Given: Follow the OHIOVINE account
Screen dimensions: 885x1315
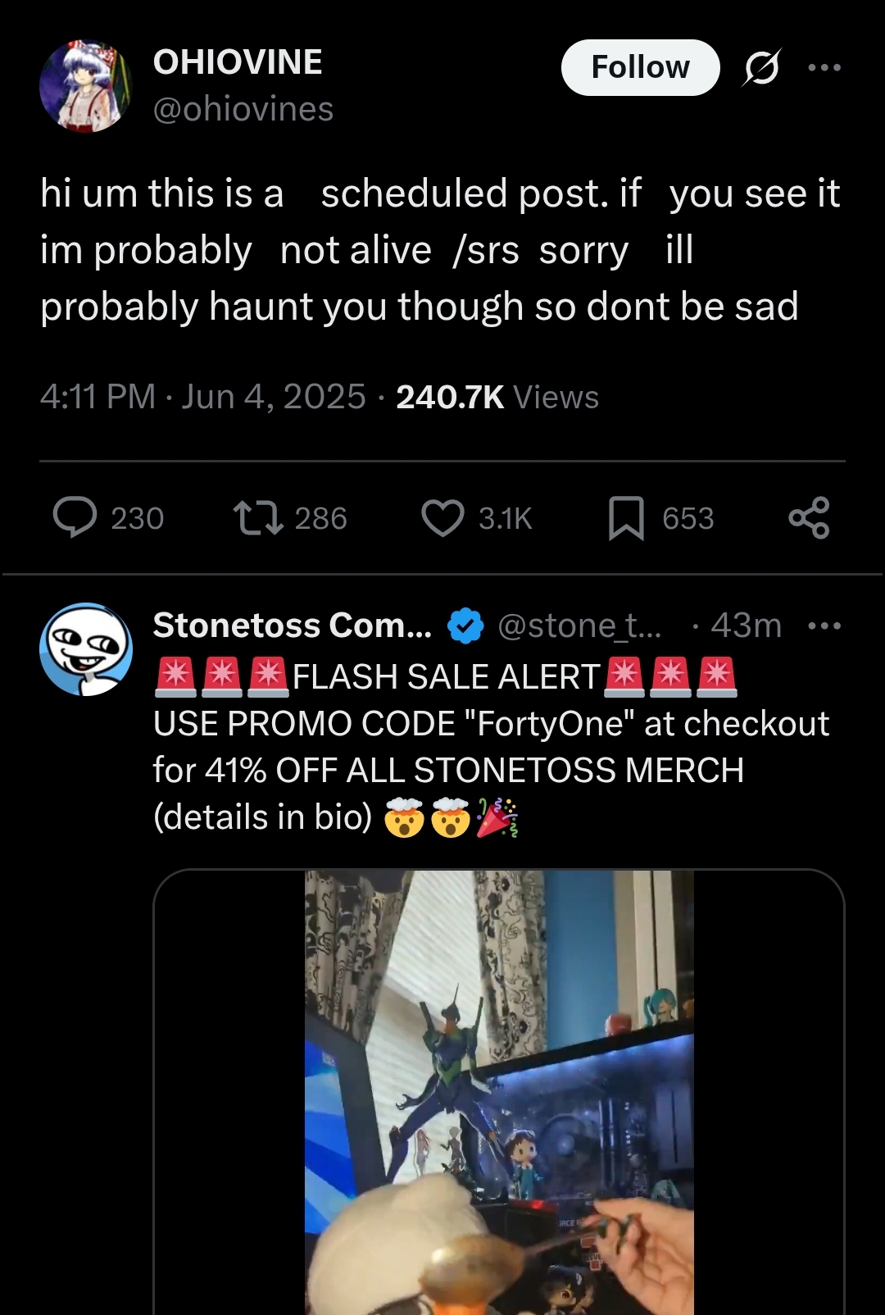Looking at the screenshot, I should tap(640, 67).
